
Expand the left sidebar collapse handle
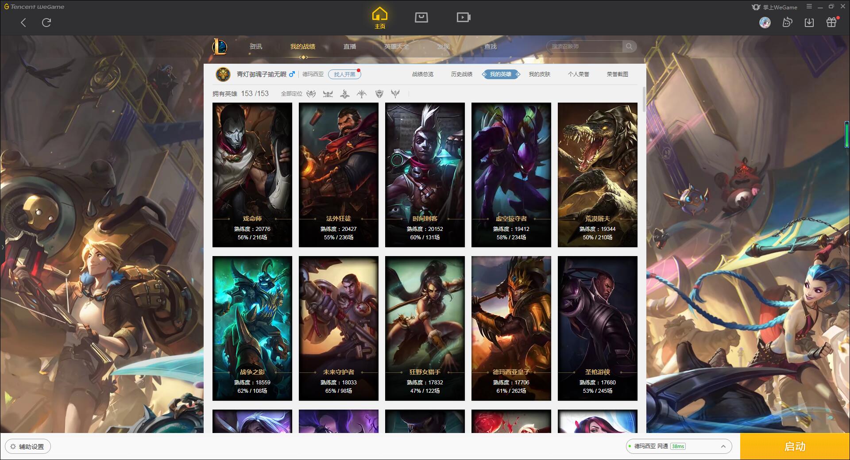(x=2, y=247)
